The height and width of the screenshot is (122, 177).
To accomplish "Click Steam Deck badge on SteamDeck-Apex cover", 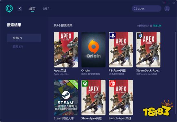I will coord(140,36).
